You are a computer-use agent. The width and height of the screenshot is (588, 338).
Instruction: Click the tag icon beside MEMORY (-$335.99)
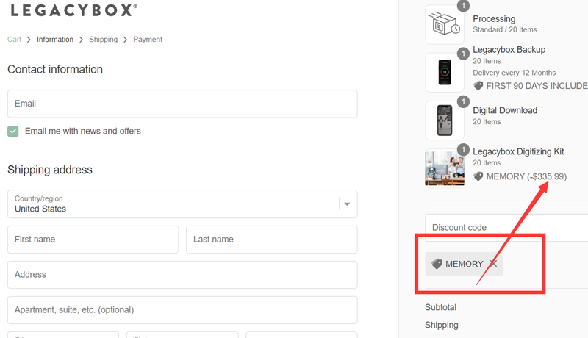478,176
